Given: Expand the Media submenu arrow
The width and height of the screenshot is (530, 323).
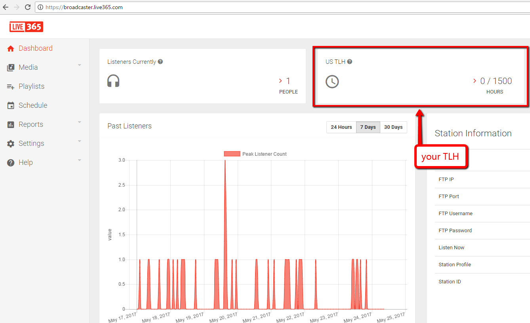Looking at the screenshot, I should point(80,65).
